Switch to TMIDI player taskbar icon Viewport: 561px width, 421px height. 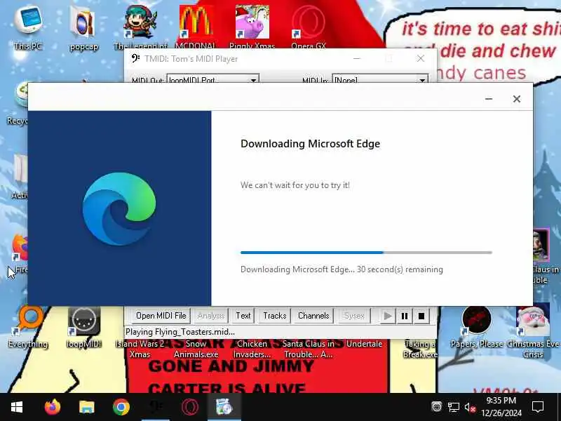[155, 407]
